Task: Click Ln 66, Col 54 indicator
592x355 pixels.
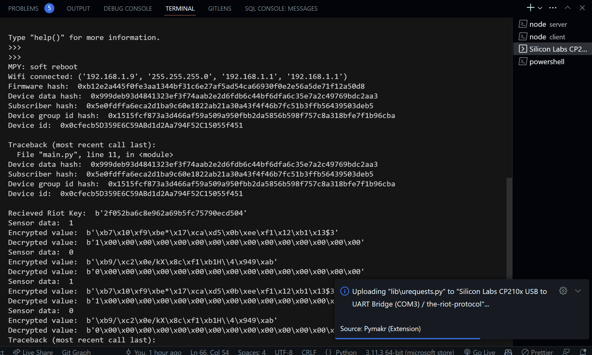Action: [210, 352]
